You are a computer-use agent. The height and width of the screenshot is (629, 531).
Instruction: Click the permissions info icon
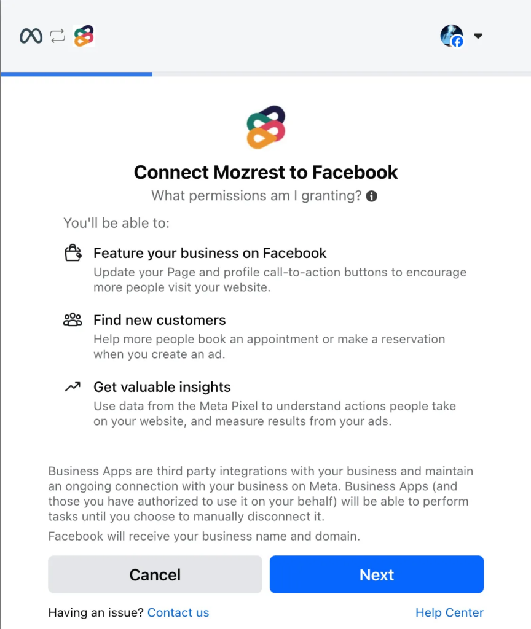point(372,196)
